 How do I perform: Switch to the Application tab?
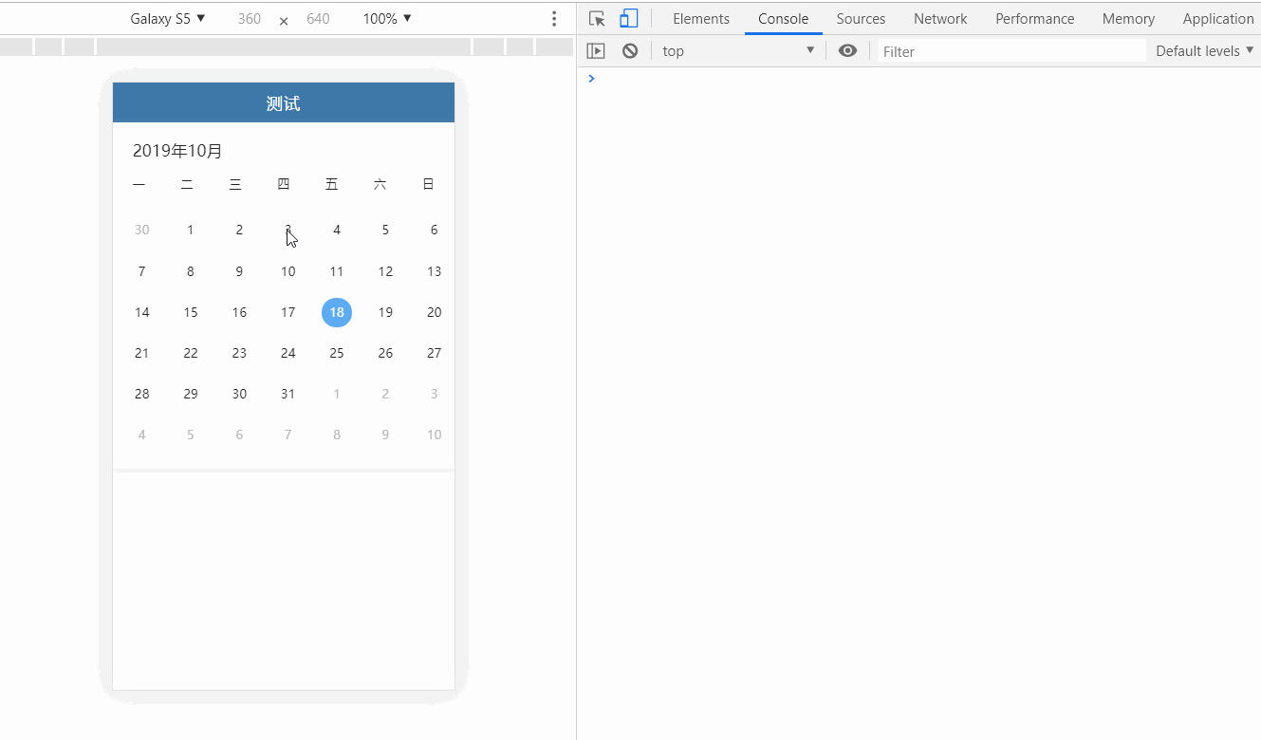point(1218,19)
